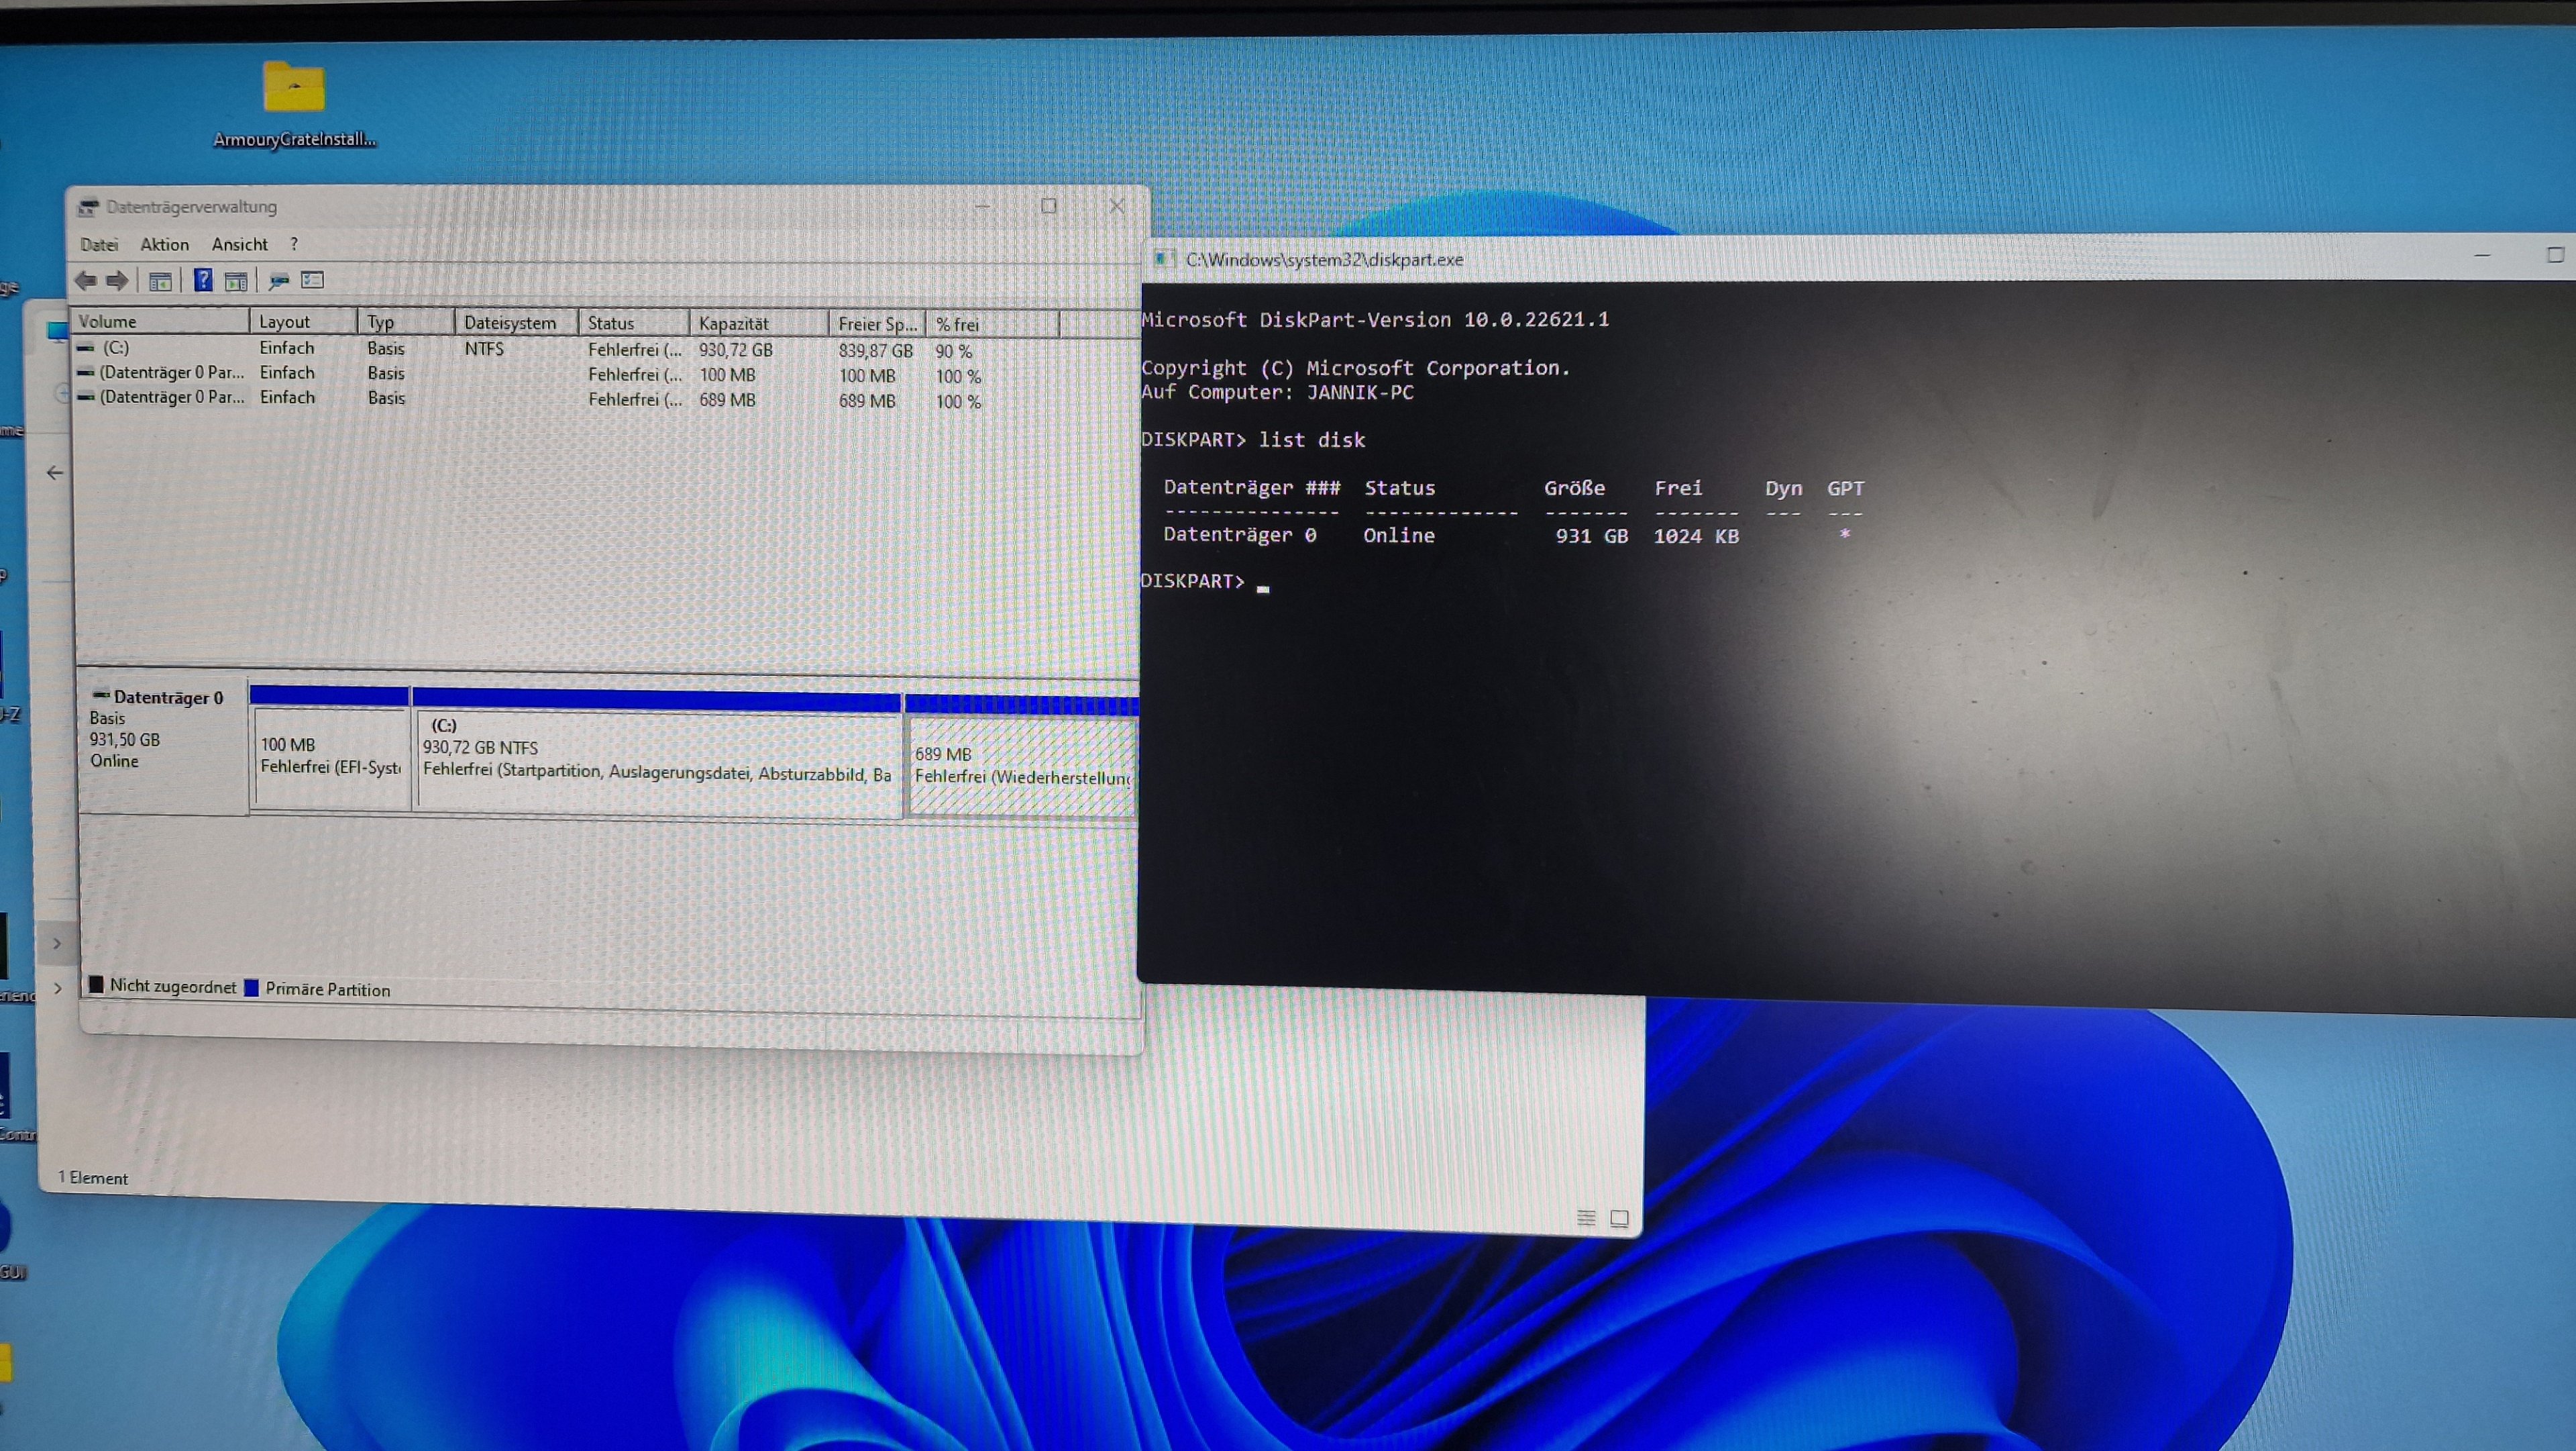Open the ? help menu
The height and width of the screenshot is (1451, 2576).
pos(294,244)
